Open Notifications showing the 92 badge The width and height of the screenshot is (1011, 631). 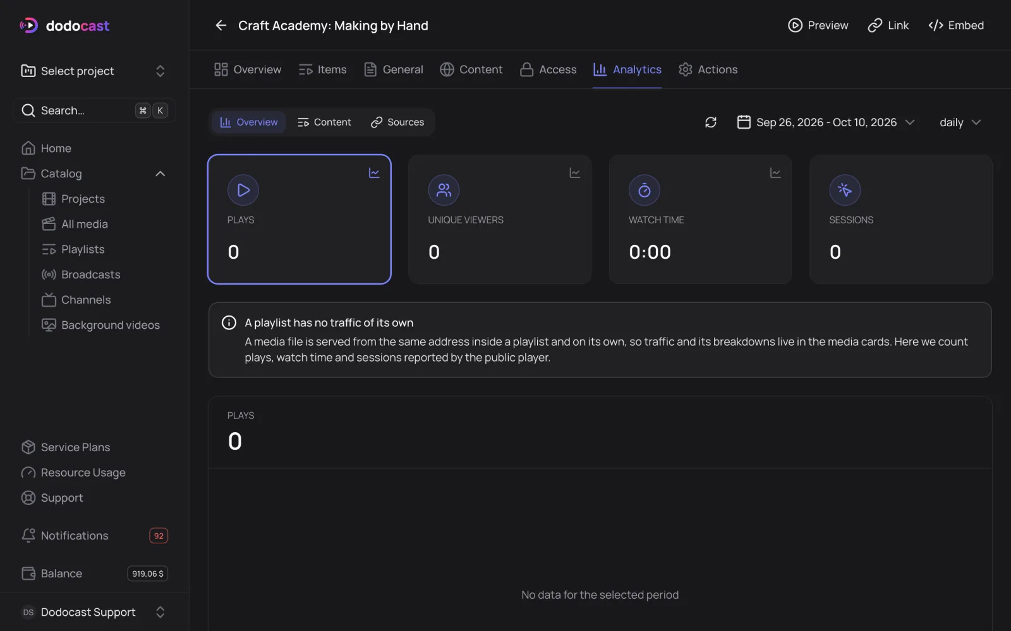point(94,536)
